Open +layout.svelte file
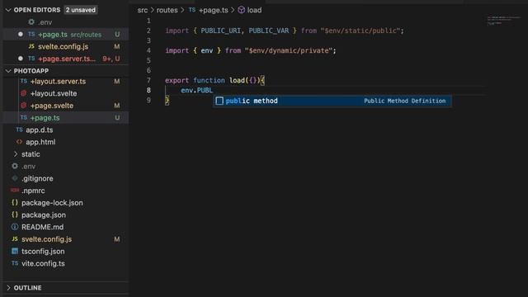 (x=54, y=93)
